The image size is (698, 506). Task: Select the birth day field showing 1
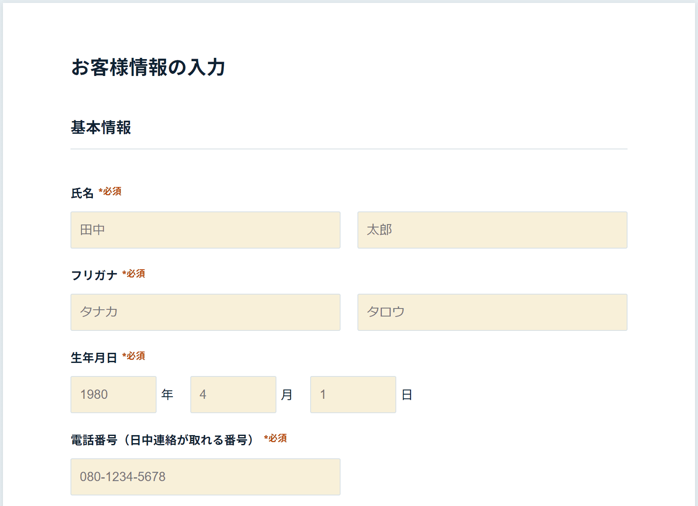pos(353,395)
